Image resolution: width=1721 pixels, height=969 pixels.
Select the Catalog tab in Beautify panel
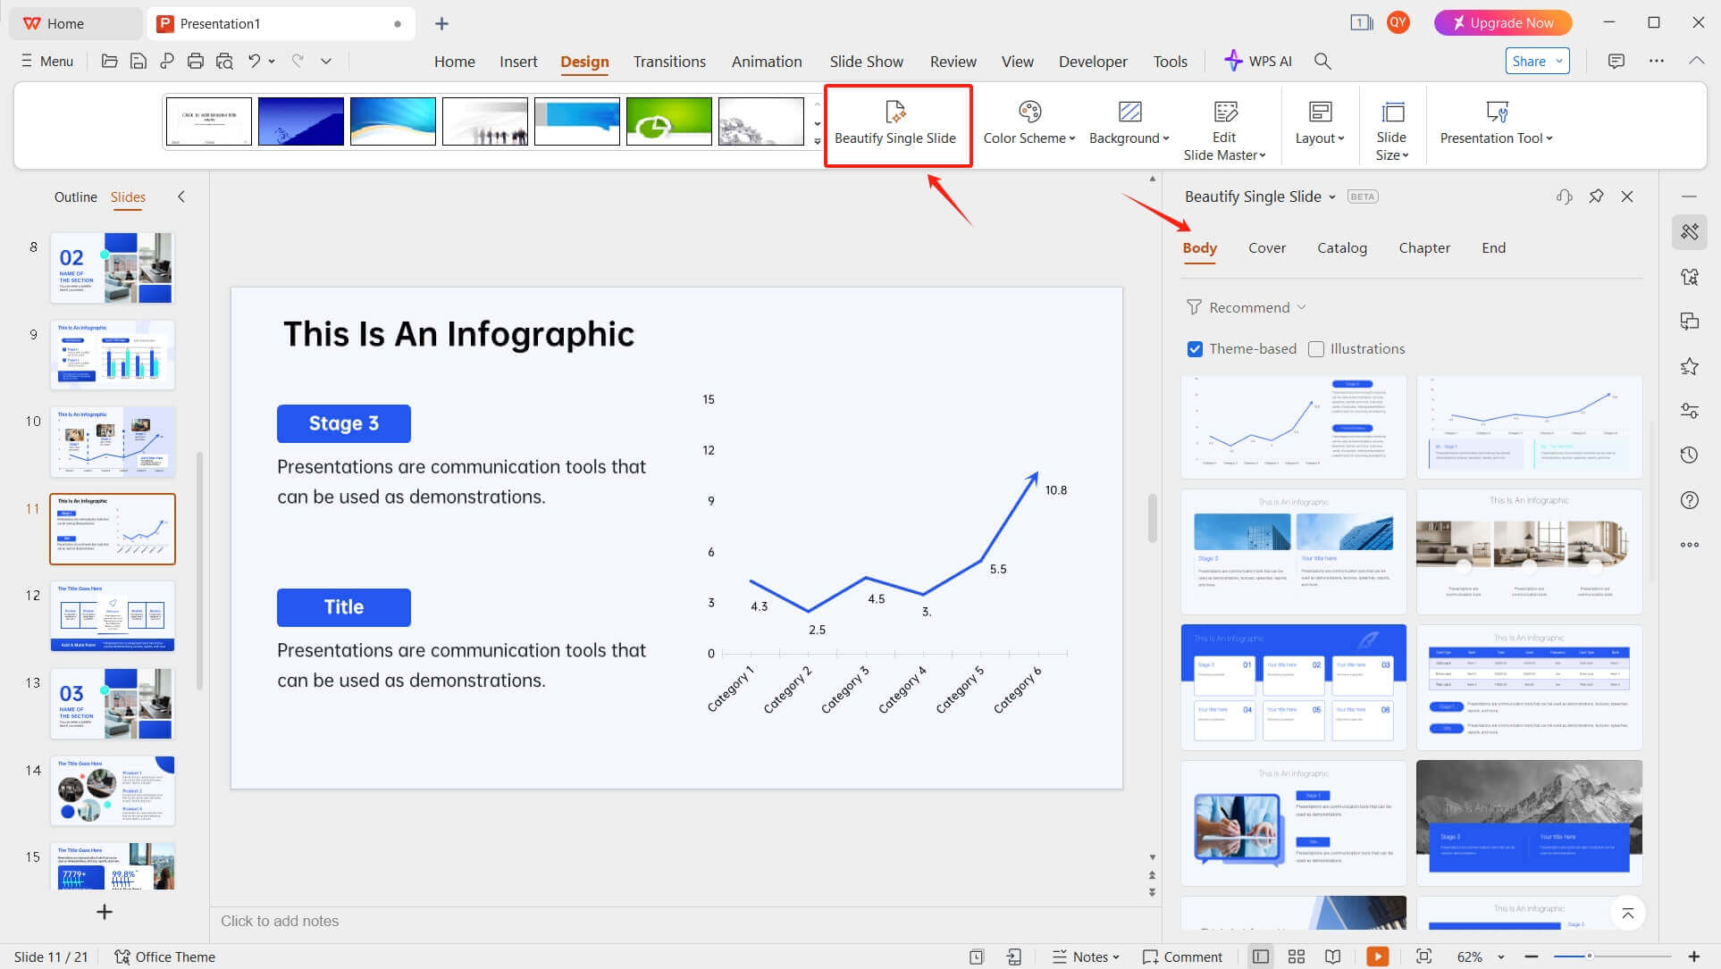[x=1341, y=248]
